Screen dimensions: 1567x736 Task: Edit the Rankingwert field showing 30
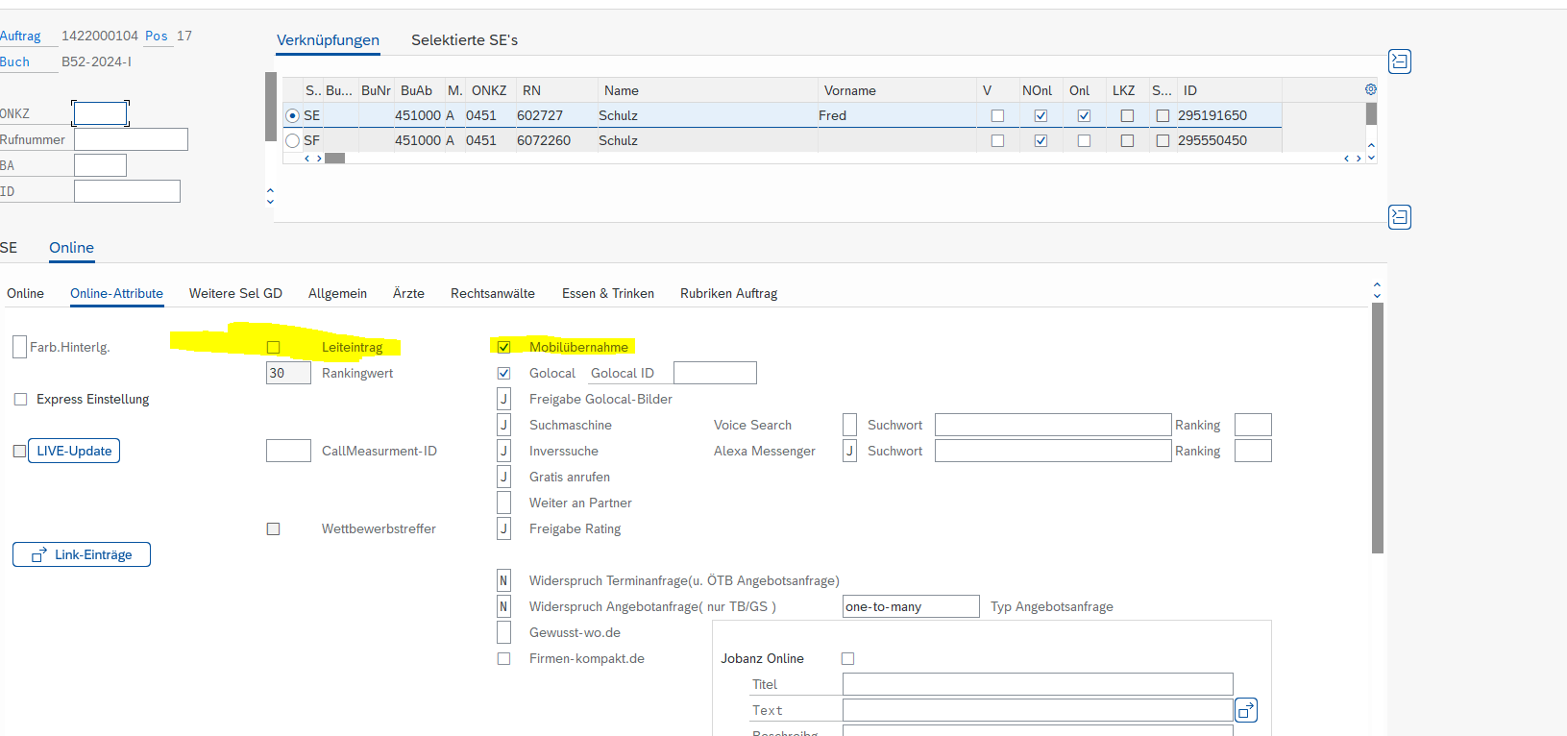point(288,373)
